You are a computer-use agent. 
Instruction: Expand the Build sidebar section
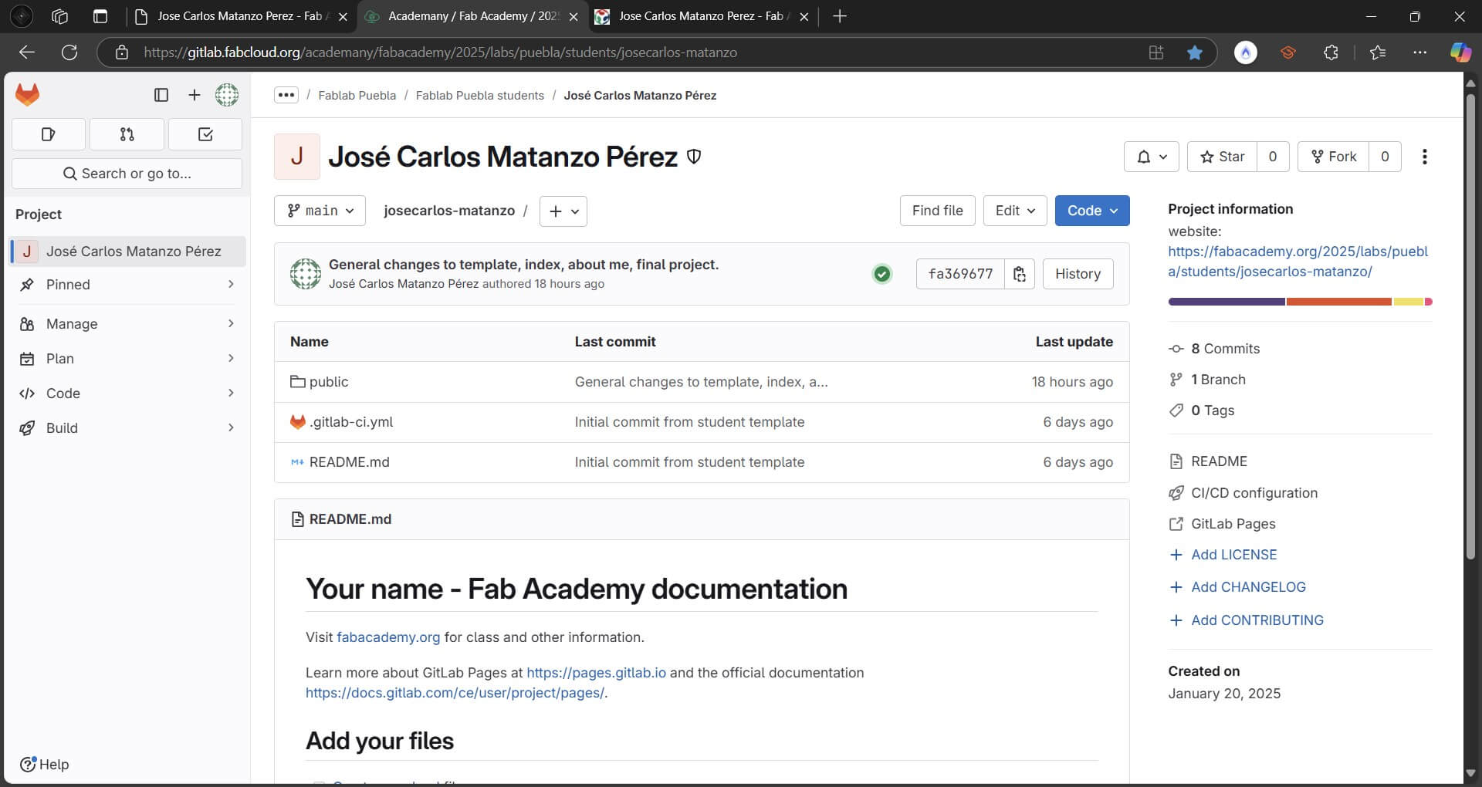(x=127, y=428)
